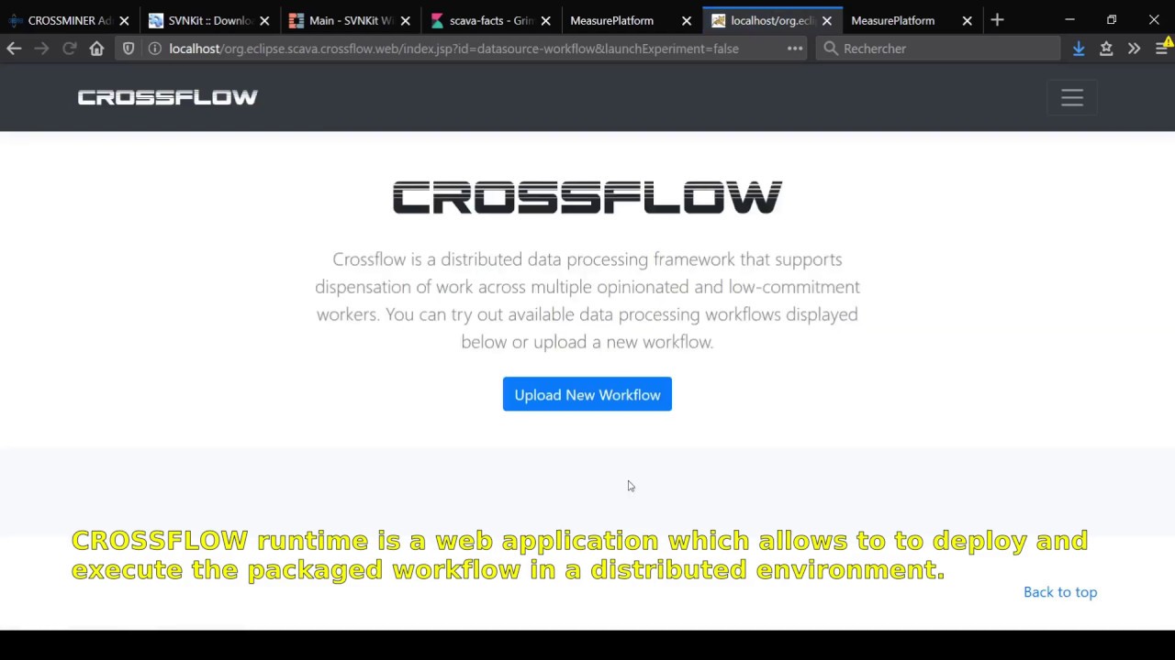Click the search magnifier icon
Image resolution: width=1175 pixels, height=660 pixels.
[x=831, y=49]
